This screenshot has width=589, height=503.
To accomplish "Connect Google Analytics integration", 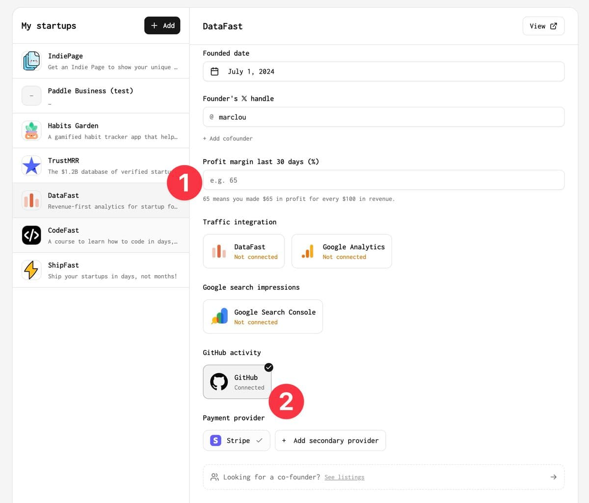I will coord(342,251).
